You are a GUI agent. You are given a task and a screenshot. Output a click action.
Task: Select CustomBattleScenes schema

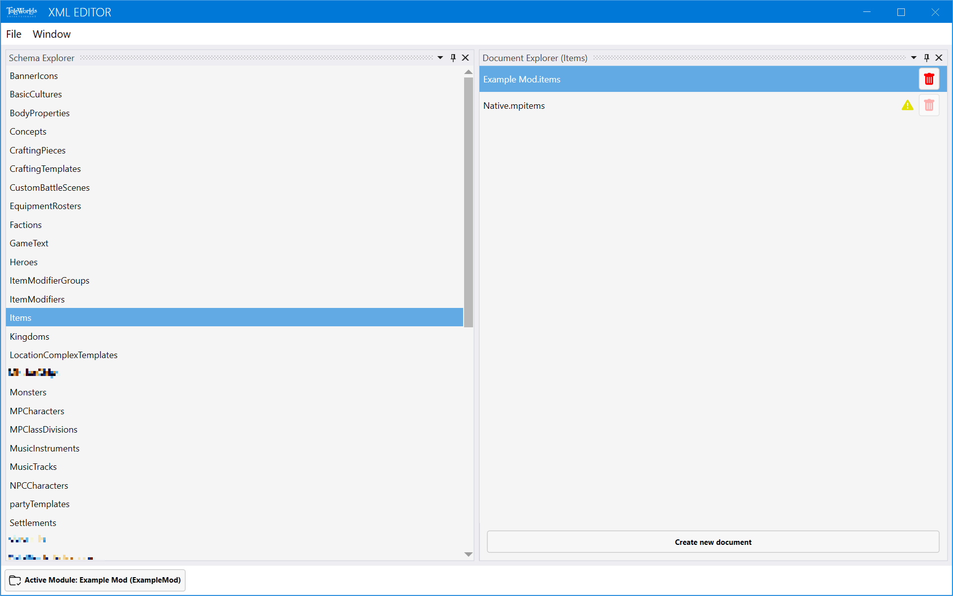(x=234, y=188)
